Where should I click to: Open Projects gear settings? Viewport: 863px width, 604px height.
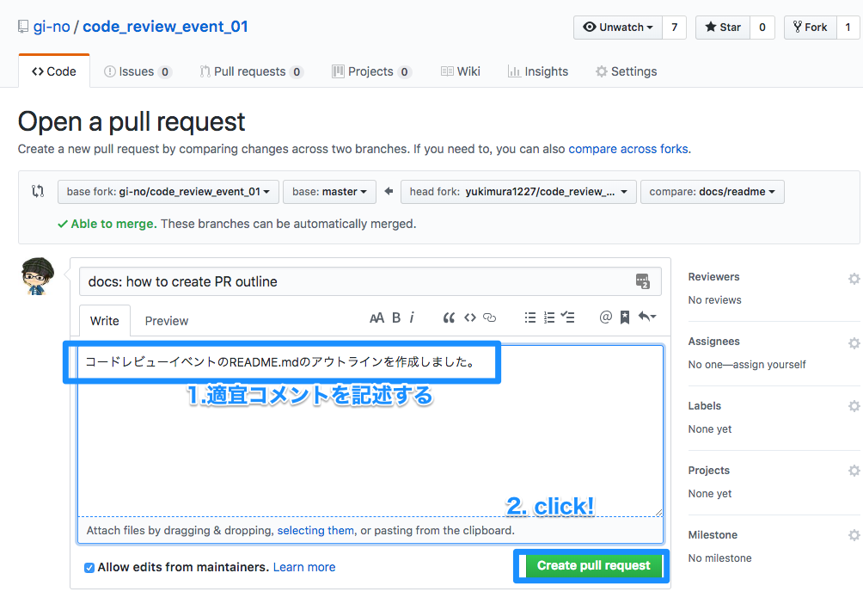tap(854, 471)
